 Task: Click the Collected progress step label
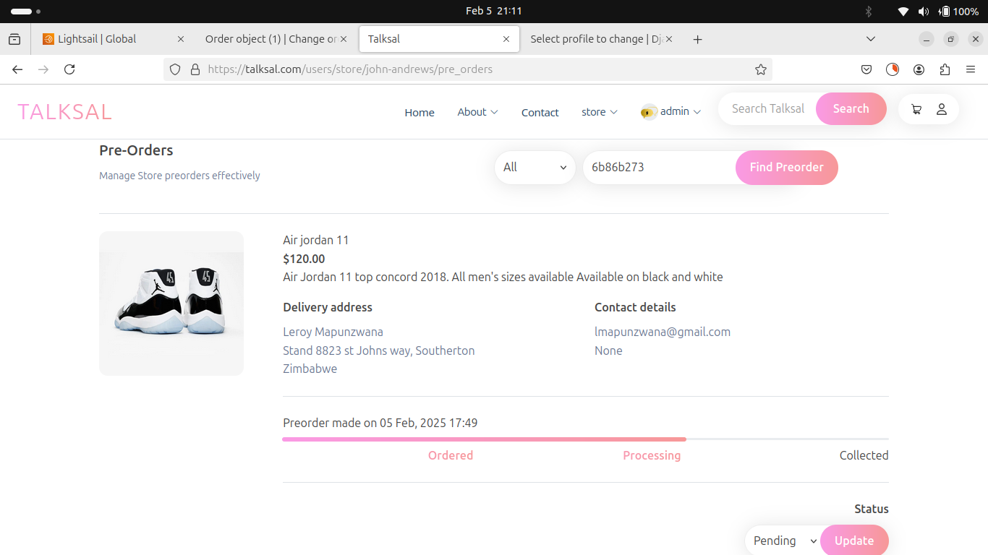click(864, 455)
